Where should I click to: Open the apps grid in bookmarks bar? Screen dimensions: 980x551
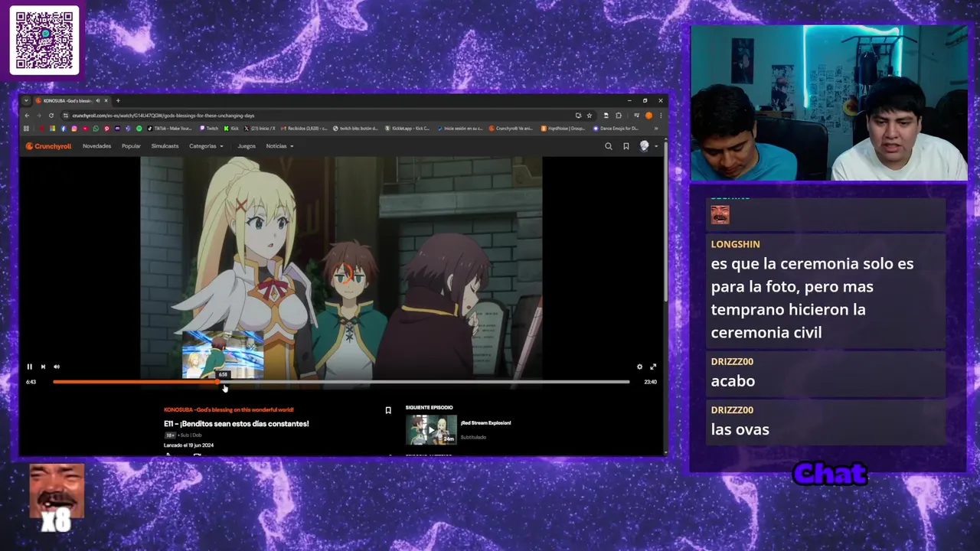26,129
